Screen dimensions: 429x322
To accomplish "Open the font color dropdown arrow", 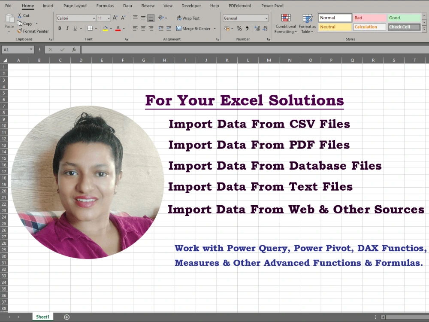I will pyautogui.click(x=124, y=28).
